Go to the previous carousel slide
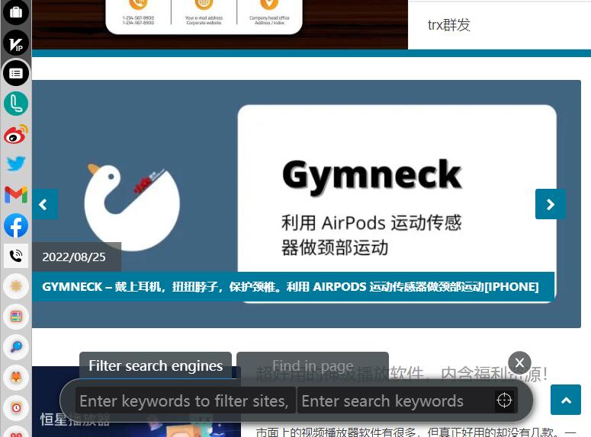The image size is (591, 437). (44, 204)
